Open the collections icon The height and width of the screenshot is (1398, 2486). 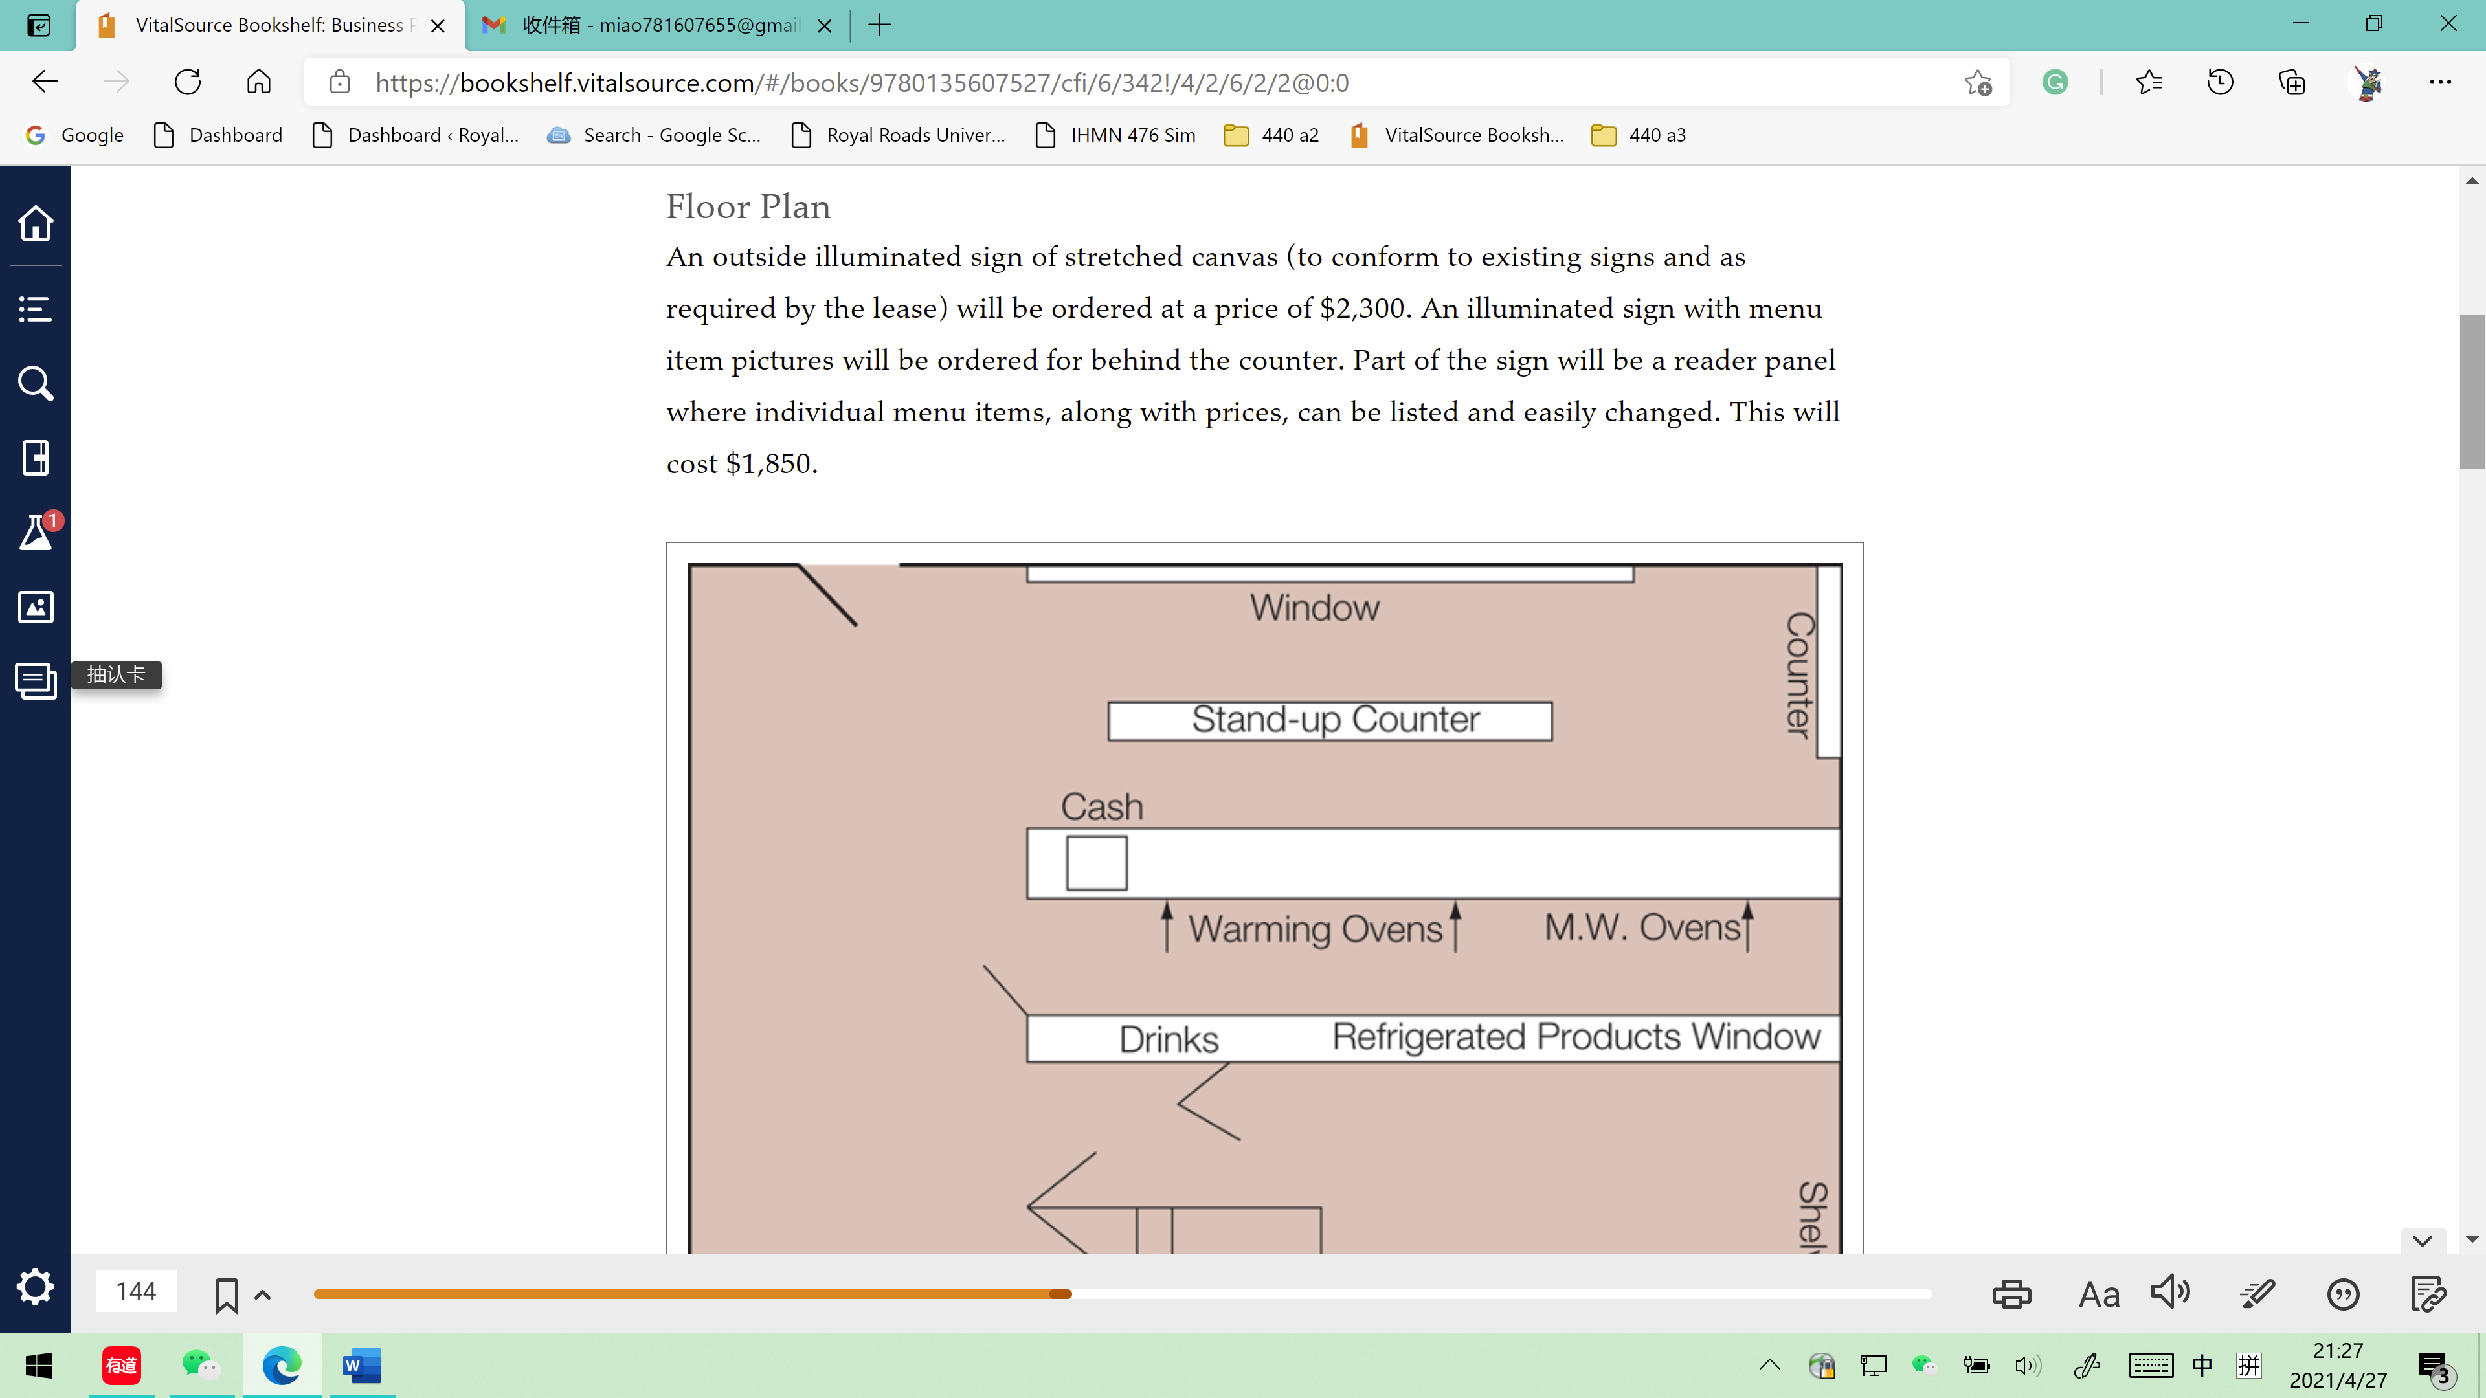pos(2292,83)
